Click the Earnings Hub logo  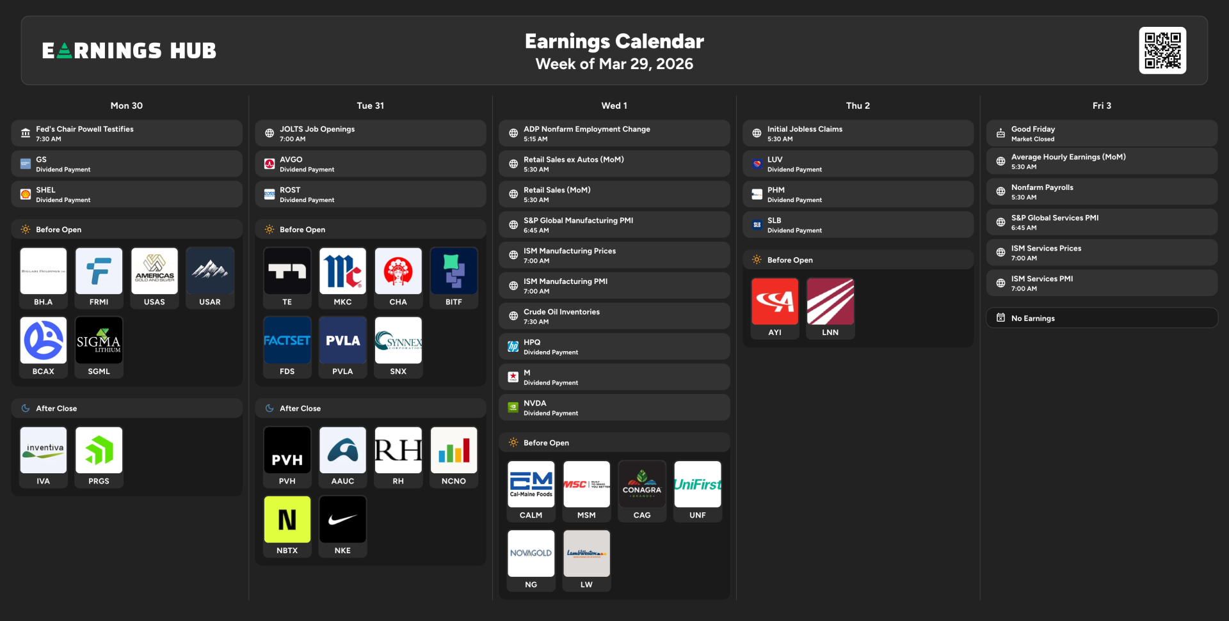point(129,51)
